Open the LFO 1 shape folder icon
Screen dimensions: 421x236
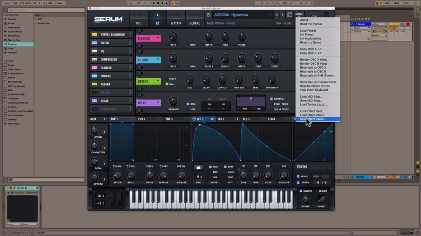point(199,168)
